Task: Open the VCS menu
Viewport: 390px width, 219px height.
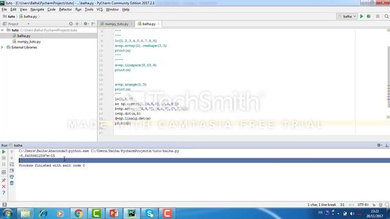Action: (x=99, y=10)
